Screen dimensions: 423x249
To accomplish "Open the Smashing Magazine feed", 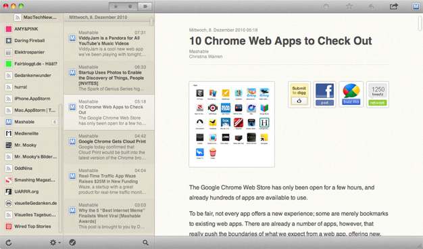I will click(x=32, y=180).
